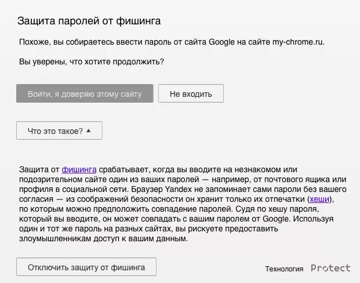This screenshot has width=360, height=283.
Task: Click "Войти, я доверяю этому сайту" button
Action: [85, 93]
